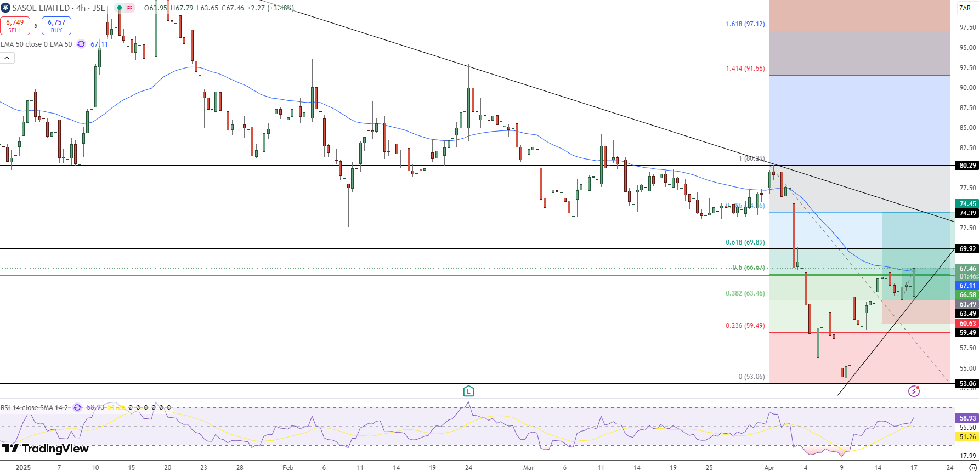Viewport: 979px width, 471px height.
Task: Click the red delayed data icon
Action: pos(130,8)
